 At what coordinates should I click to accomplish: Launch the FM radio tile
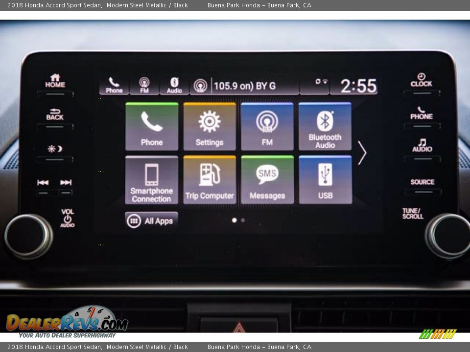[267, 127]
